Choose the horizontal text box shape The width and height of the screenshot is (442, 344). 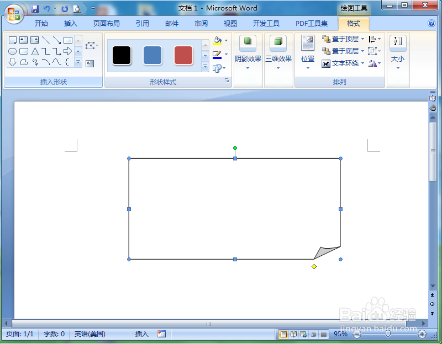(x=23, y=40)
